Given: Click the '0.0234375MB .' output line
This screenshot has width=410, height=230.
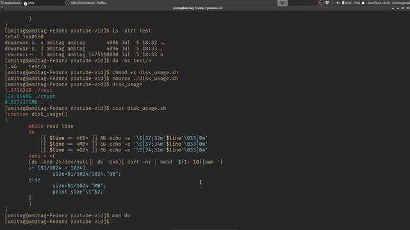Looking at the screenshot, I should click(24, 102).
